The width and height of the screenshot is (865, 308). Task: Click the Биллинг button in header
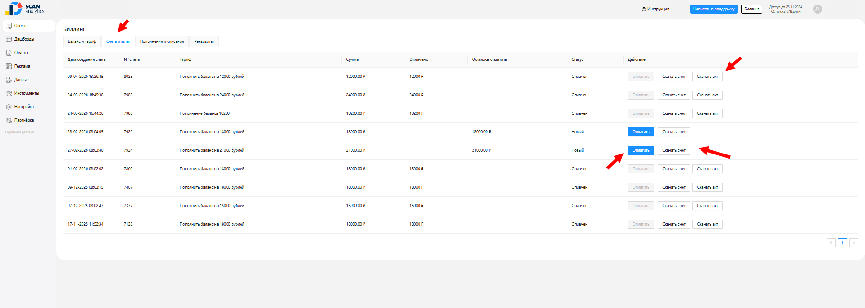(751, 9)
